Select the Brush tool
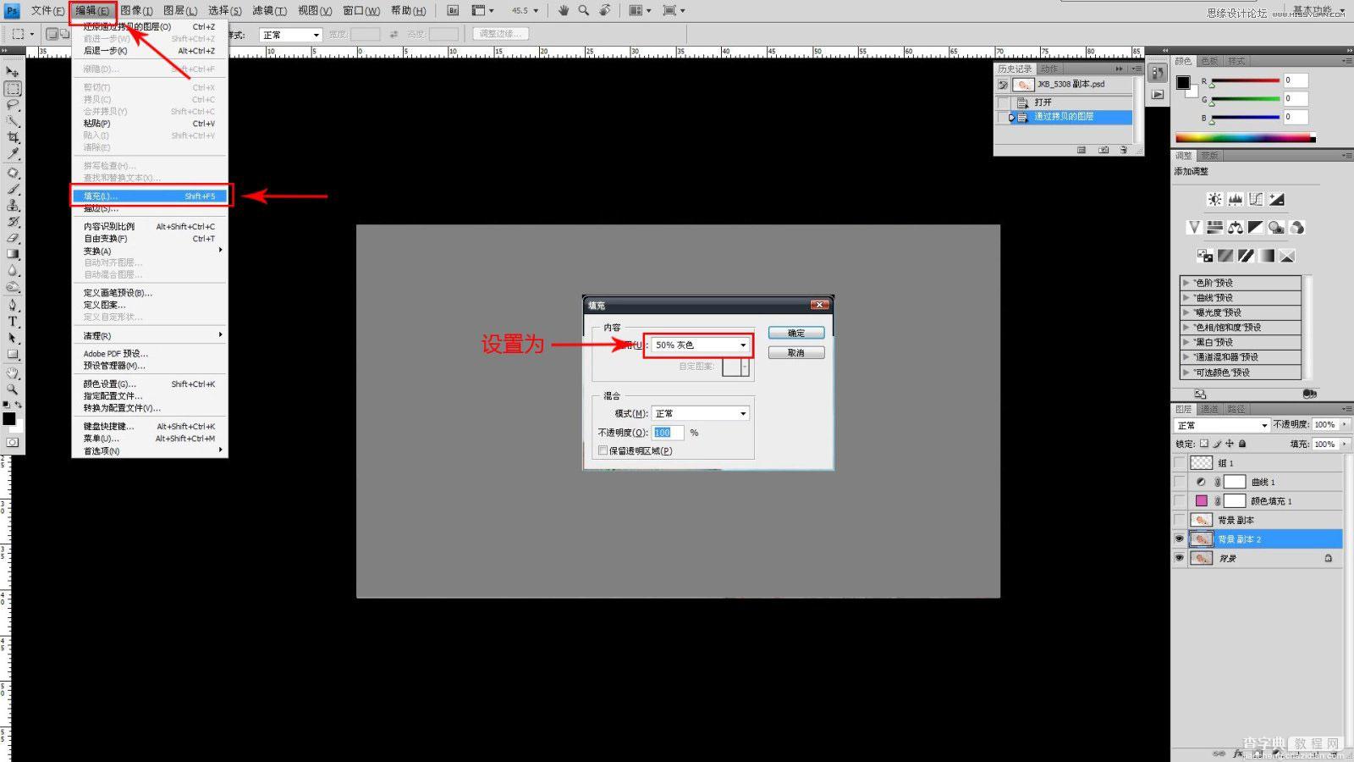The image size is (1354, 762). pyautogui.click(x=13, y=189)
